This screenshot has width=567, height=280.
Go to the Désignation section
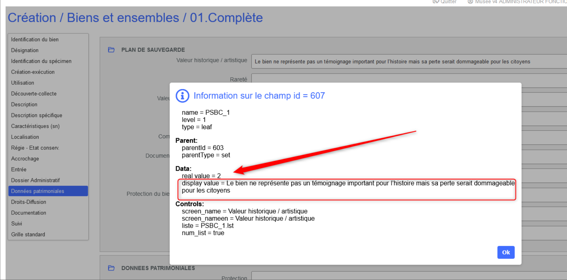(25, 50)
